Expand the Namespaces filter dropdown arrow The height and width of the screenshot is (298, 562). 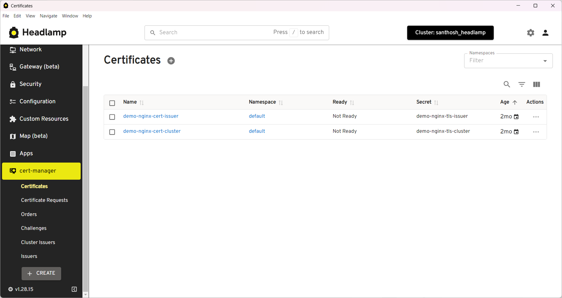(x=545, y=61)
